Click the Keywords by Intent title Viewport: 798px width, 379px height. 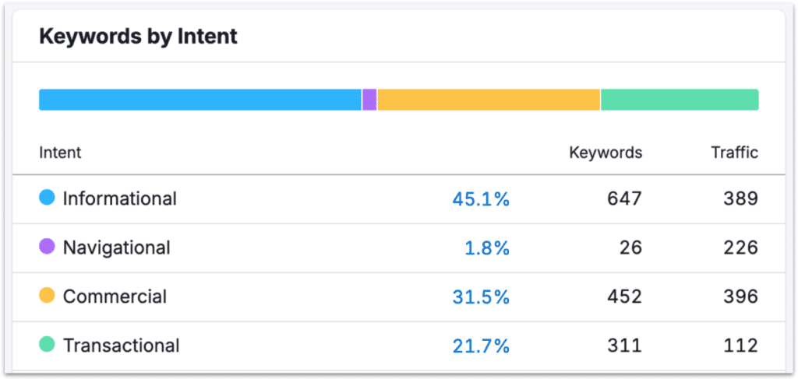click(138, 36)
